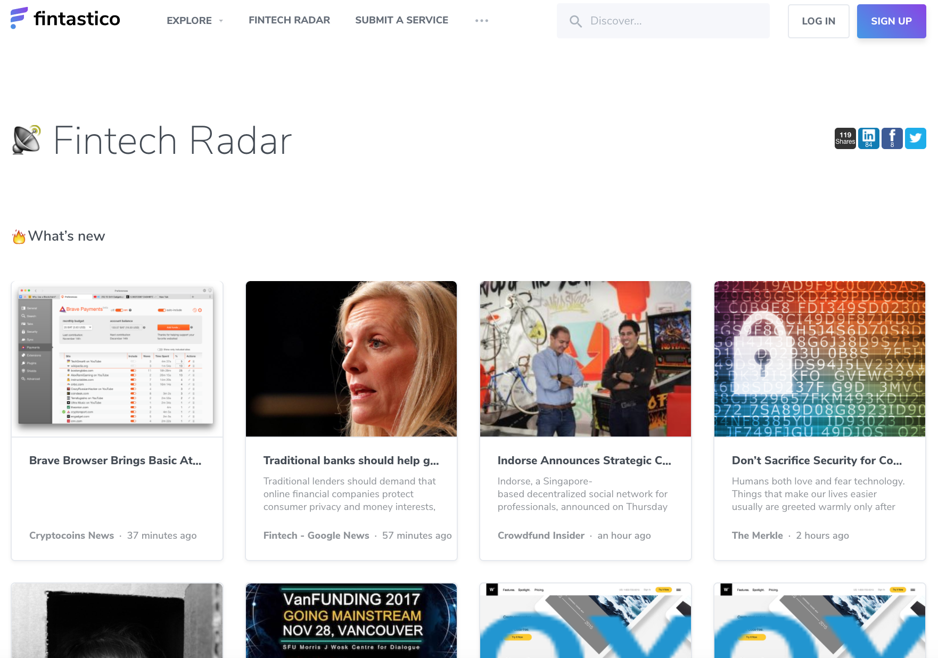The width and height of the screenshot is (938, 658).
Task: Open Indorse Announces Strategic article title
Action: (x=585, y=460)
